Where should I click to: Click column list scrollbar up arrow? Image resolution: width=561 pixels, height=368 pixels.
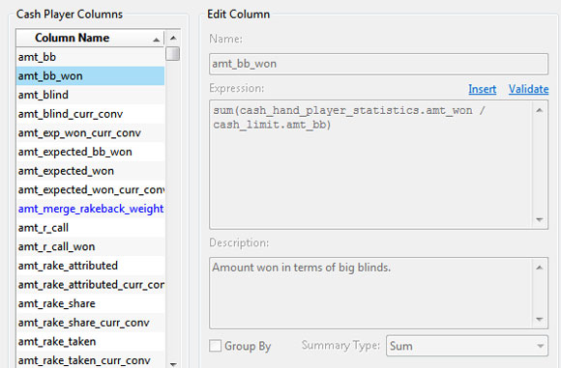173,38
